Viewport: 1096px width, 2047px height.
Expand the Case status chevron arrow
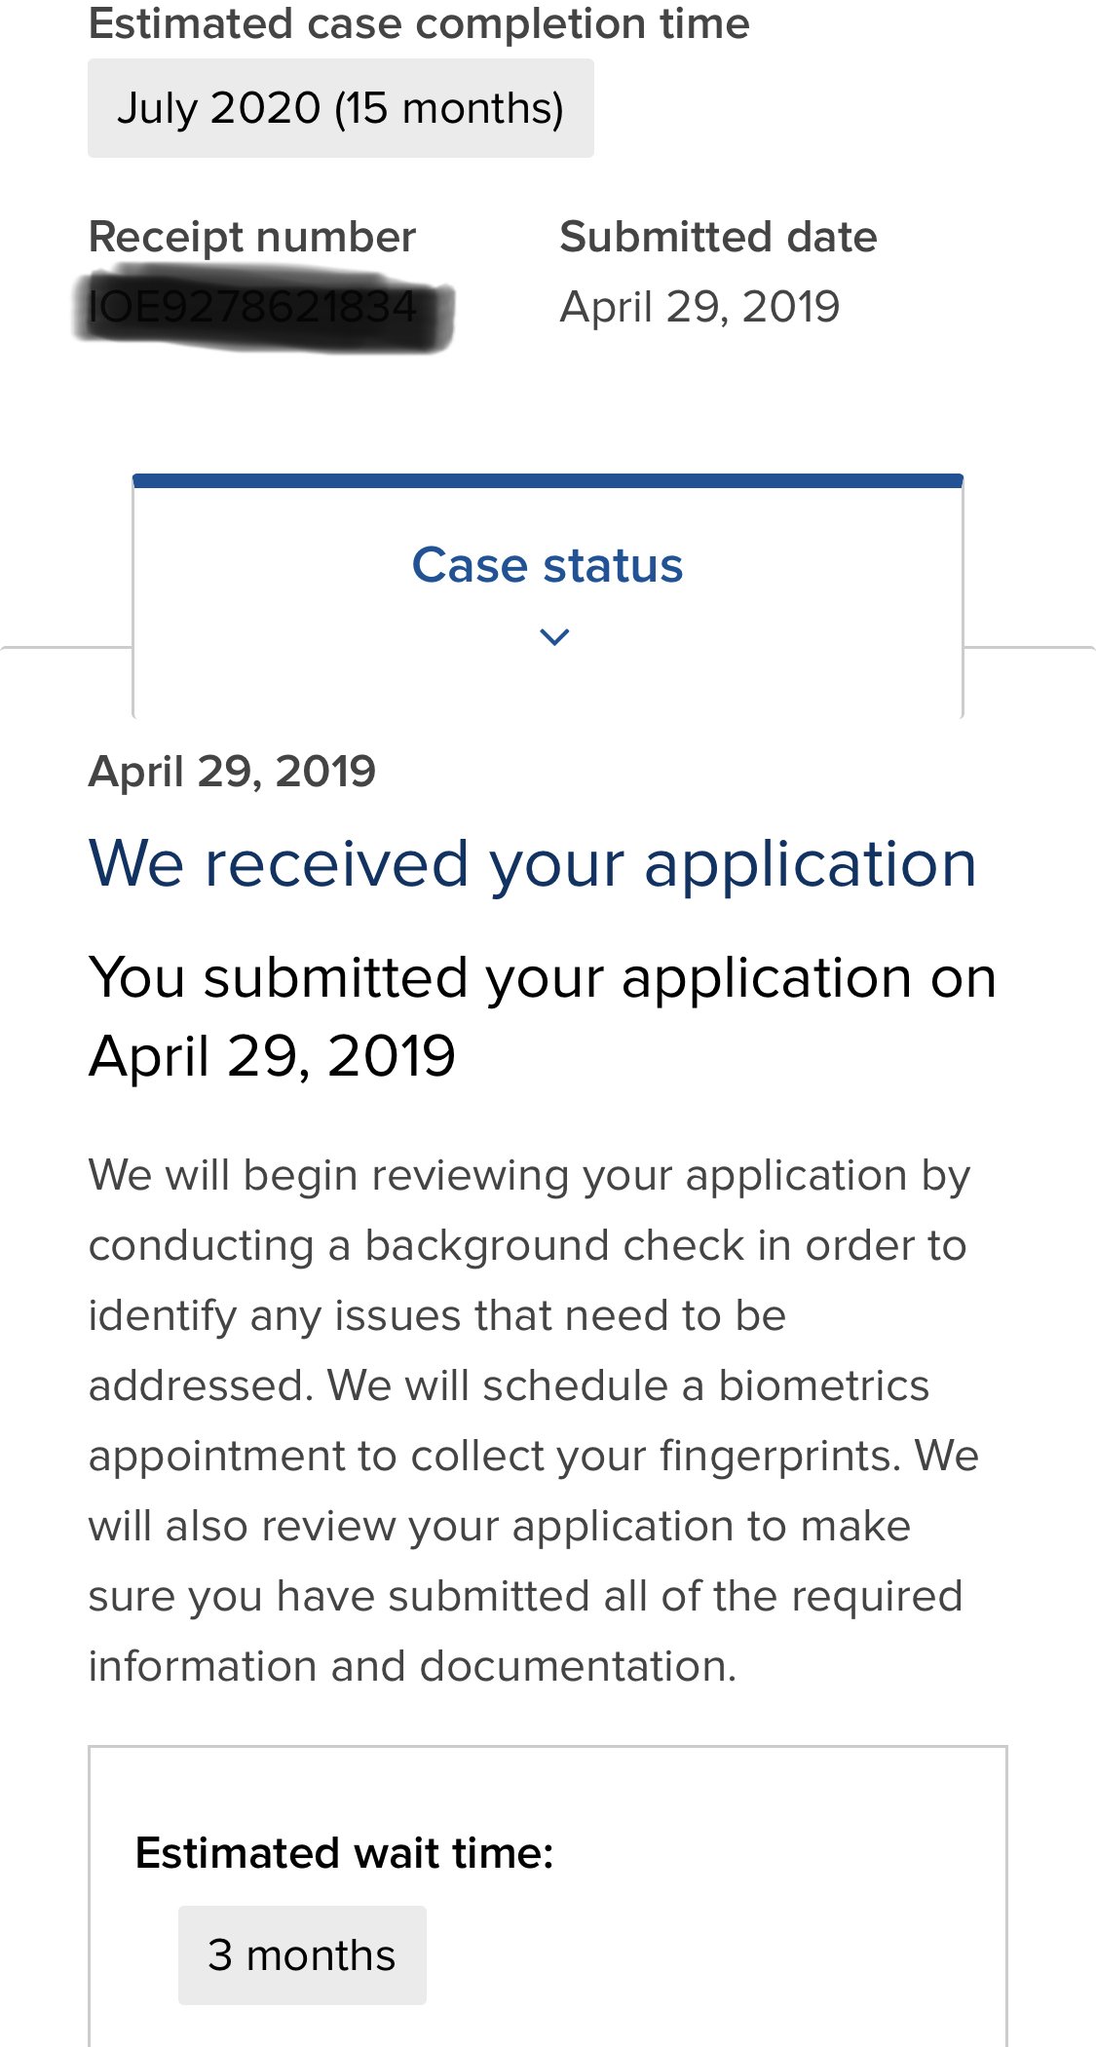pos(553,637)
